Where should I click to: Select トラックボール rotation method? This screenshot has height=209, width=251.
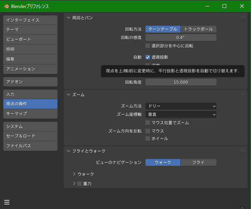(x=199, y=29)
